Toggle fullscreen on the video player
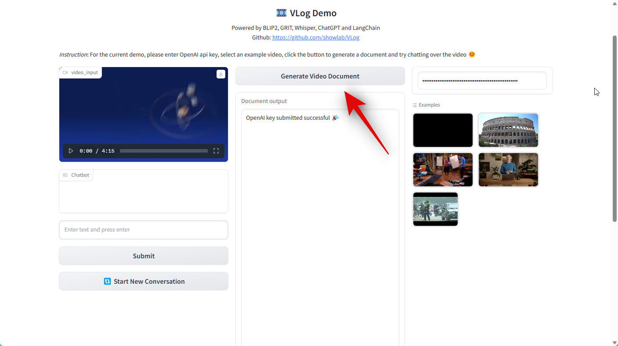This screenshot has height=346, width=618. [x=216, y=151]
